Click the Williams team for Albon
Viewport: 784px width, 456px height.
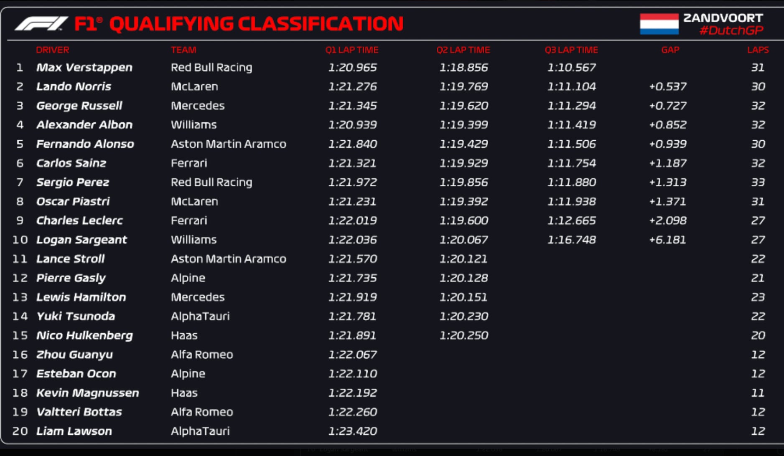pyautogui.click(x=193, y=125)
